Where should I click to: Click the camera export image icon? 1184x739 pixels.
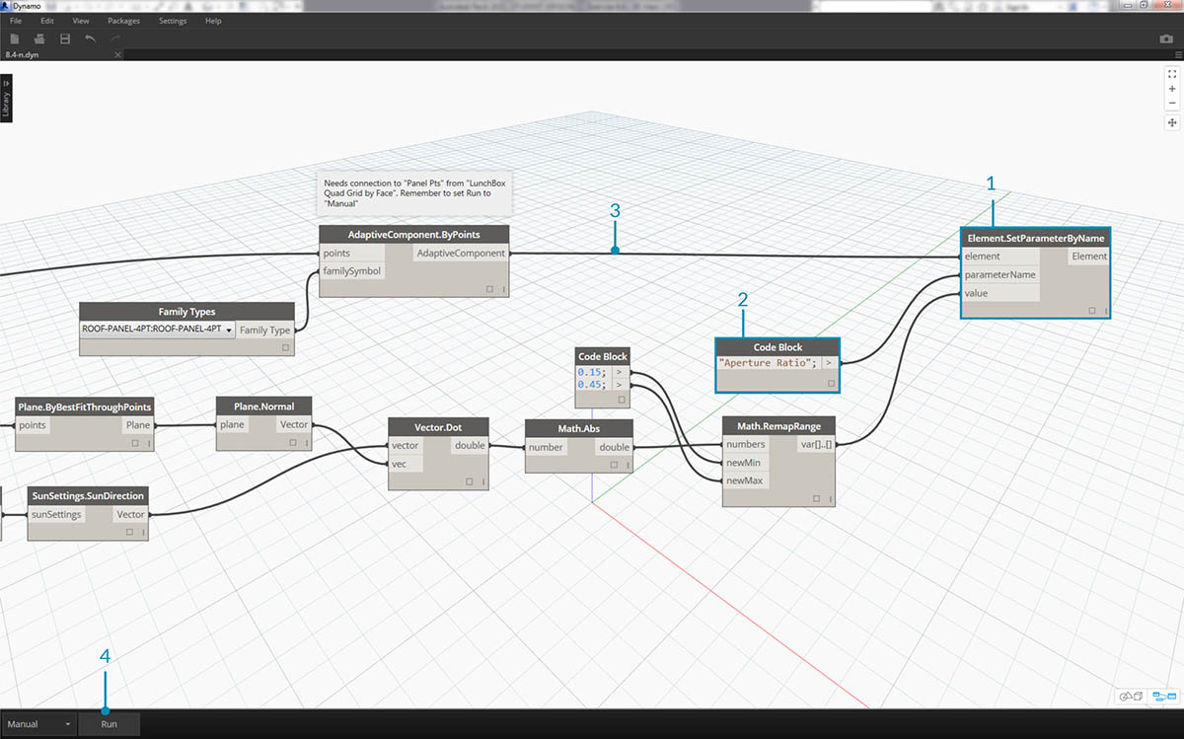click(x=1166, y=38)
